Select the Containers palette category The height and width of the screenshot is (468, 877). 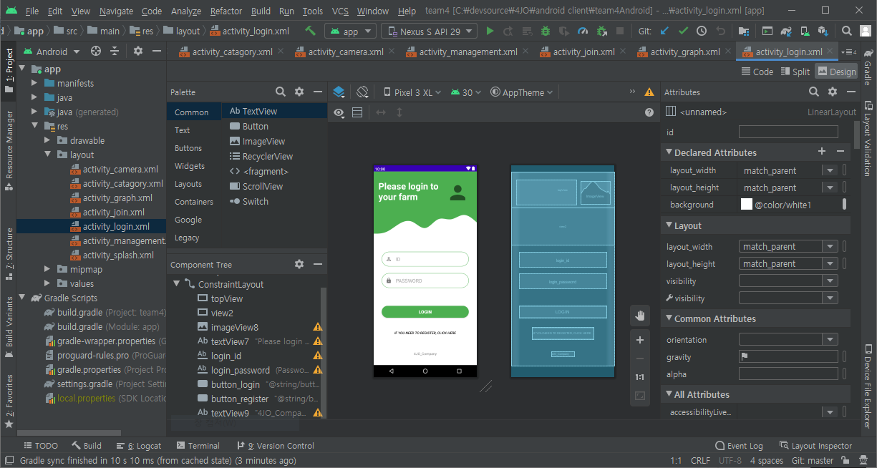click(x=194, y=202)
